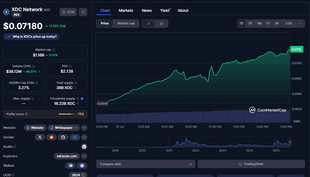Expand more explorers chevron
Image resolution: width=310 pixels, height=177 pixels.
[84, 156]
